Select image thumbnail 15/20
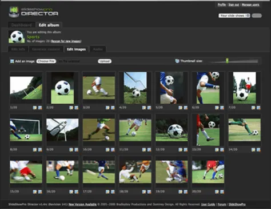Image resolution: width=271 pixels, height=209 pixels. (x=26, y=172)
